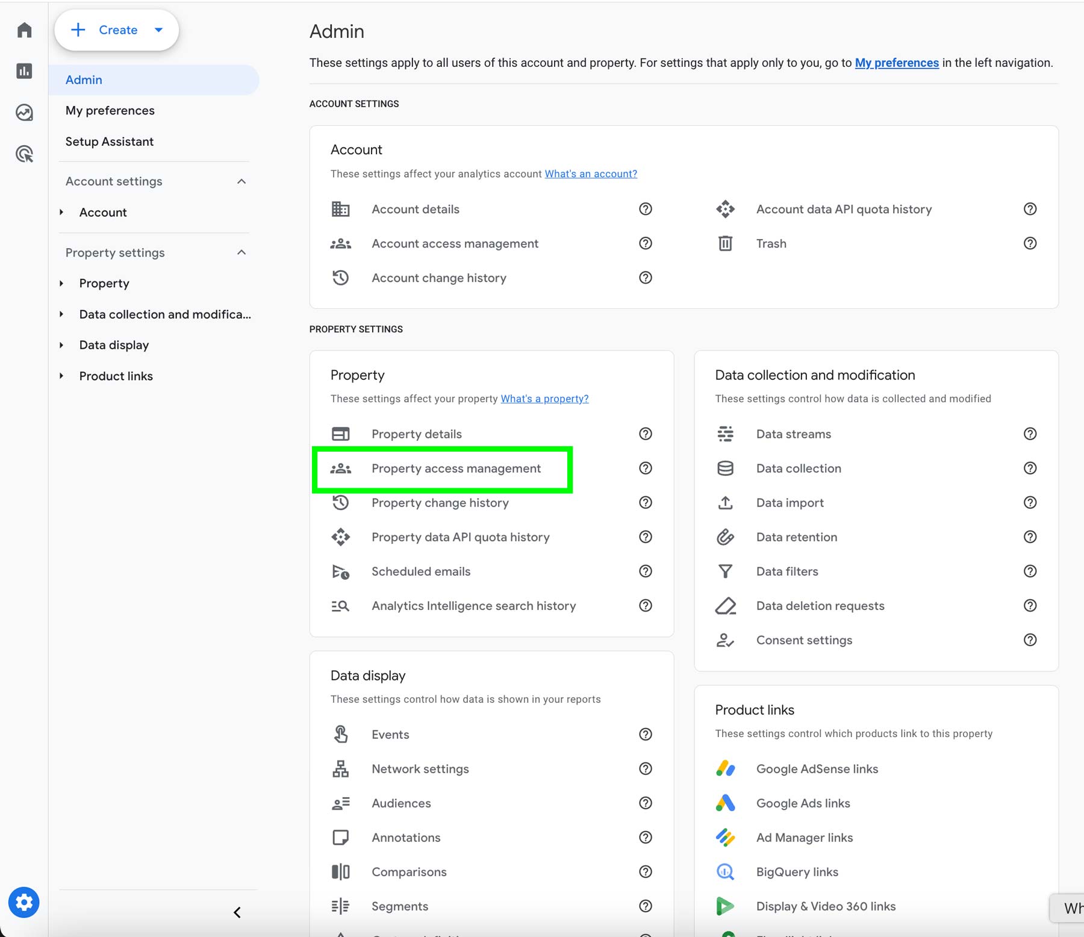This screenshot has width=1084, height=937.
Task: Click the help icon beside Data streams
Action: pyautogui.click(x=1030, y=434)
